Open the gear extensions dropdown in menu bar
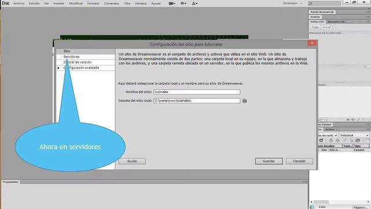Viewport: 371px width, 209px height. coord(183,3)
